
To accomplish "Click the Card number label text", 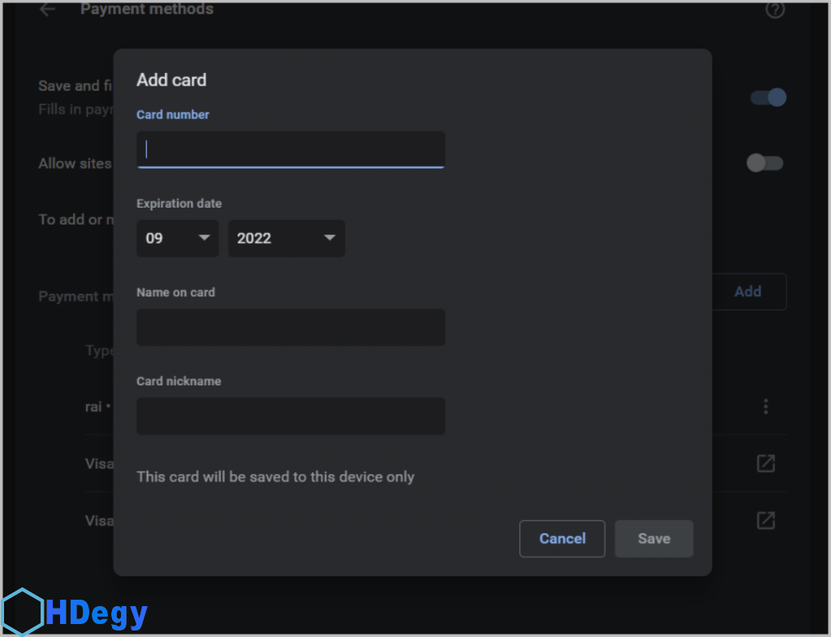I will (x=173, y=114).
